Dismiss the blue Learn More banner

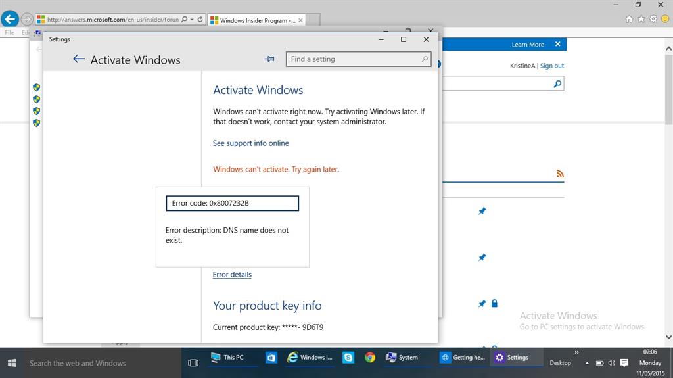[557, 44]
